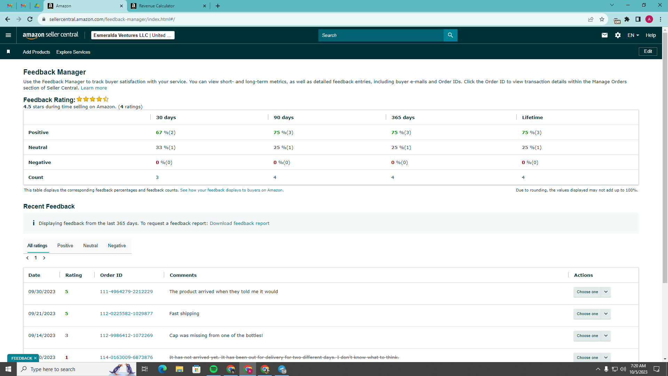Show hidden system tray icons
Image resolution: width=668 pixels, height=376 pixels.
pos(598,369)
